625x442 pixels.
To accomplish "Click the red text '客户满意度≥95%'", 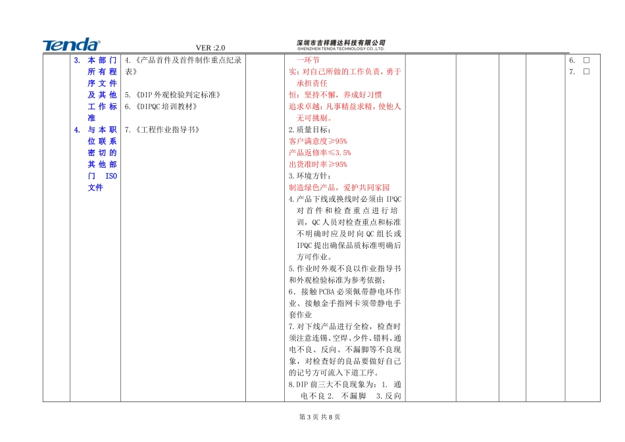I will [318, 141].
